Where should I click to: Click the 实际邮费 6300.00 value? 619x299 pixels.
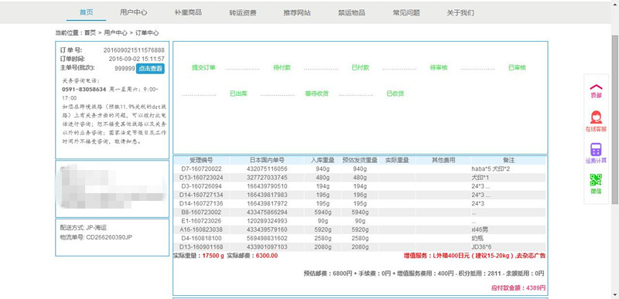click(267, 256)
